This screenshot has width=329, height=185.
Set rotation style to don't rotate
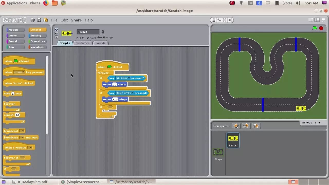coord(56,37)
